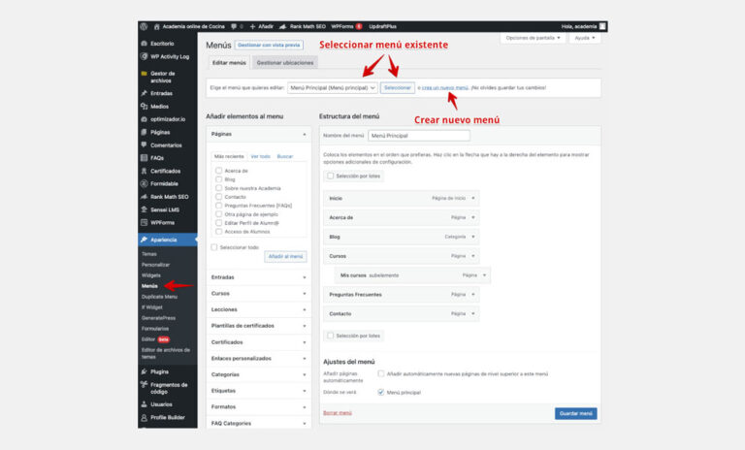Click the Añadir al menú button
Viewport: 745px width, 450px height.
(285, 256)
